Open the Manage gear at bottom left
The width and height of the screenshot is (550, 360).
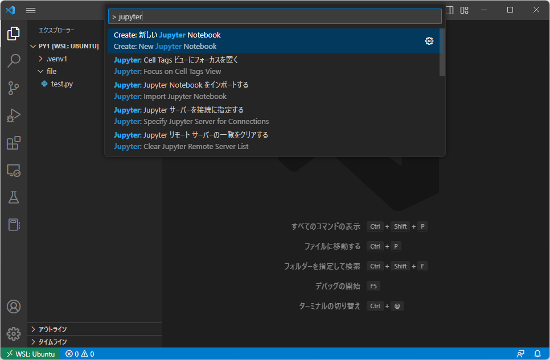pos(13,334)
